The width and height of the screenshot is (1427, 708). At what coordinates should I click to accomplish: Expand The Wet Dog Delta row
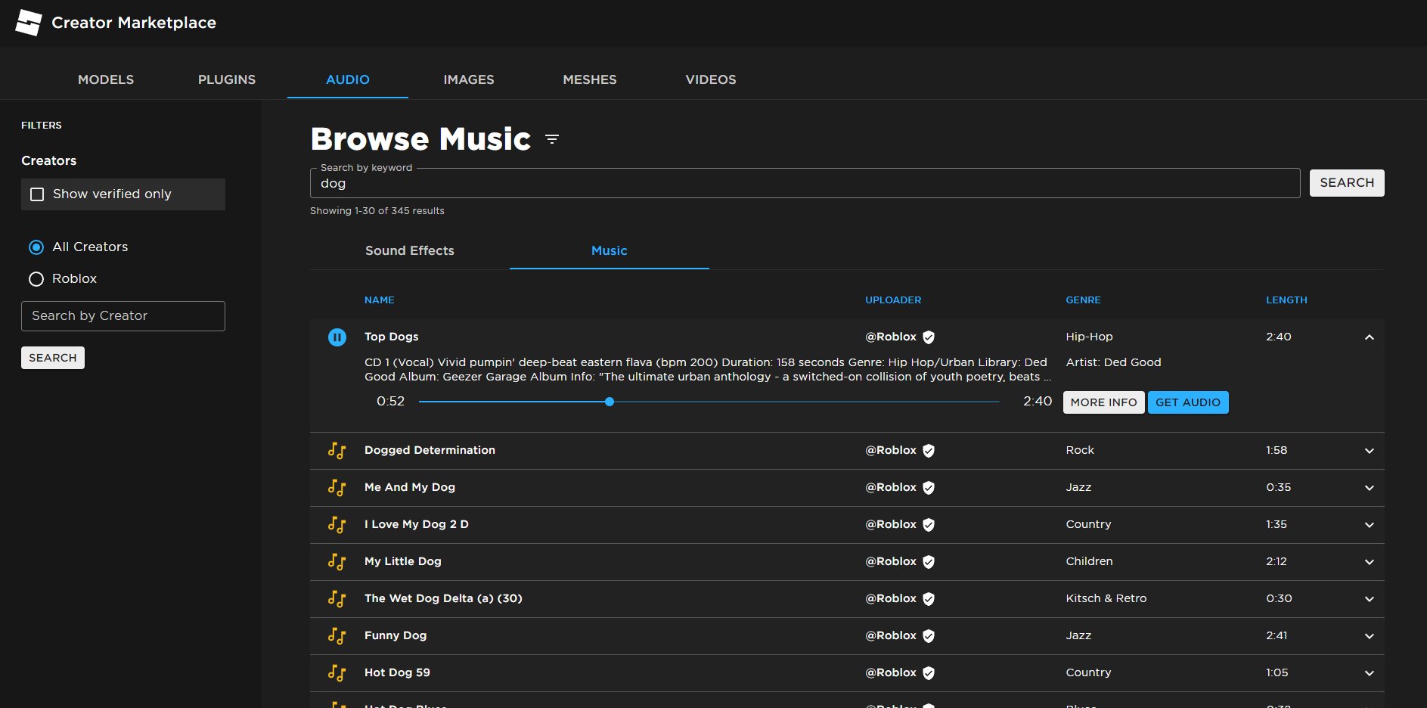point(1369,599)
